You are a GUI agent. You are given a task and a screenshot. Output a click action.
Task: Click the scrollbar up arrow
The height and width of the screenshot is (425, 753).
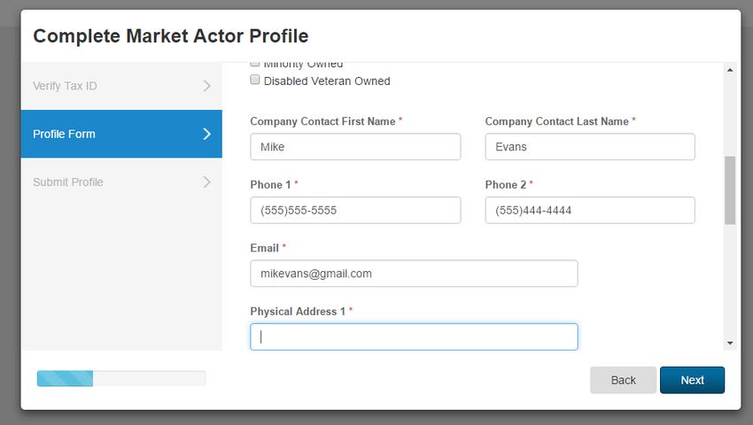pyautogui.click(x=730, y=70)
